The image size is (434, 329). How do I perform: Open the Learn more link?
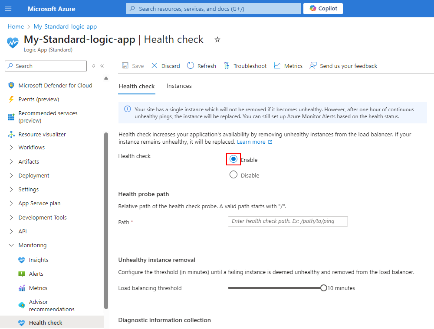pyautogui.click(x=251, y=142)
